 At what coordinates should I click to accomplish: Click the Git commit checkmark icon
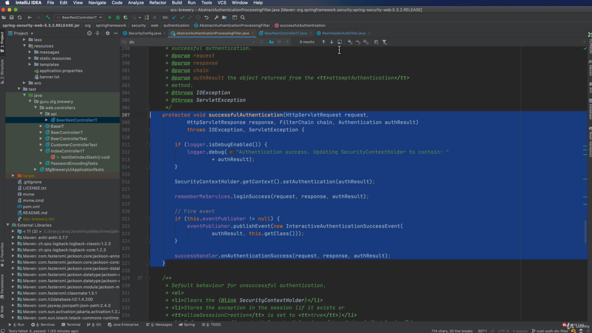click(x=182, y=18)
